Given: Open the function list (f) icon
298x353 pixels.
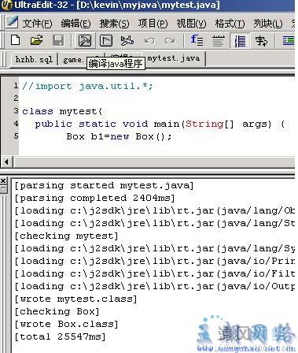Looking at the screenshot, I should tap(197, 40).
